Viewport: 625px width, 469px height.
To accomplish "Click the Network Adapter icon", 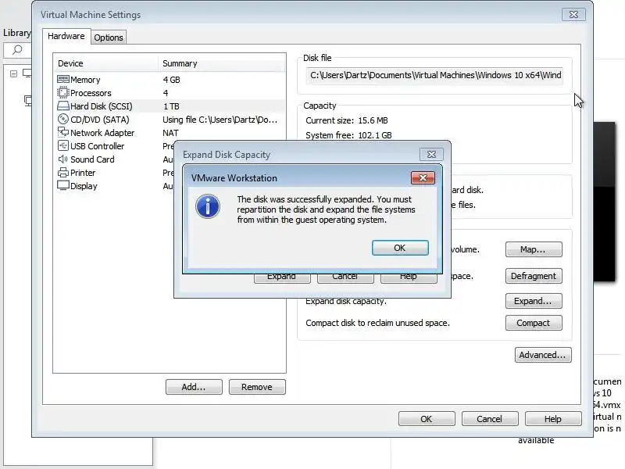I will click(63, 132).
